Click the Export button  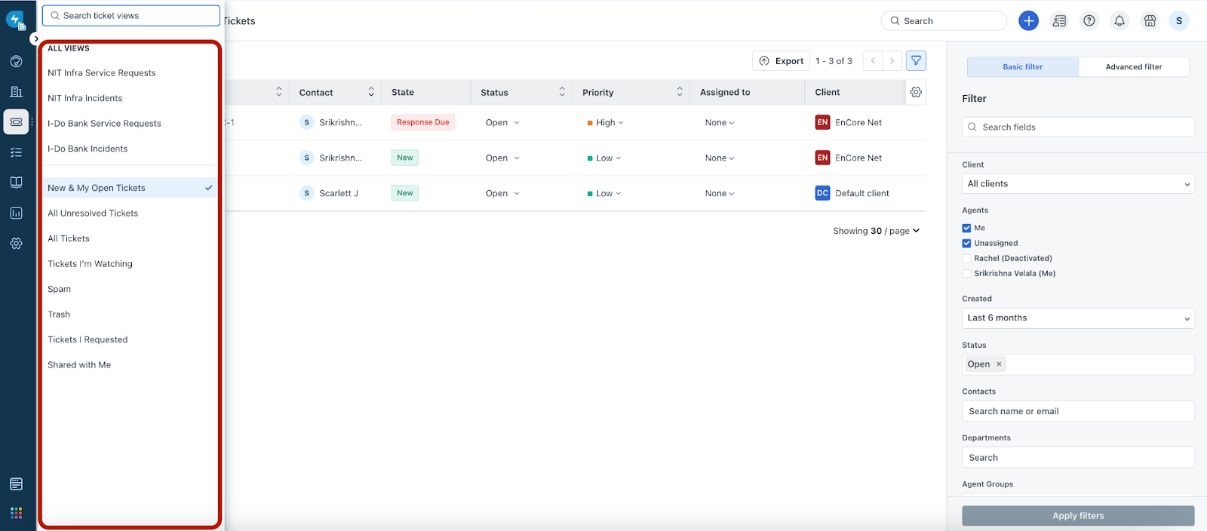point(781,61)
